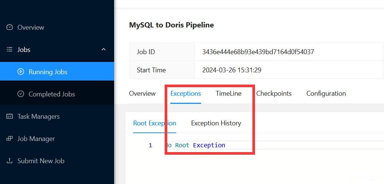Switch to the Configuration tab
This screenshot has height=184, width=384.
(326, 93)
